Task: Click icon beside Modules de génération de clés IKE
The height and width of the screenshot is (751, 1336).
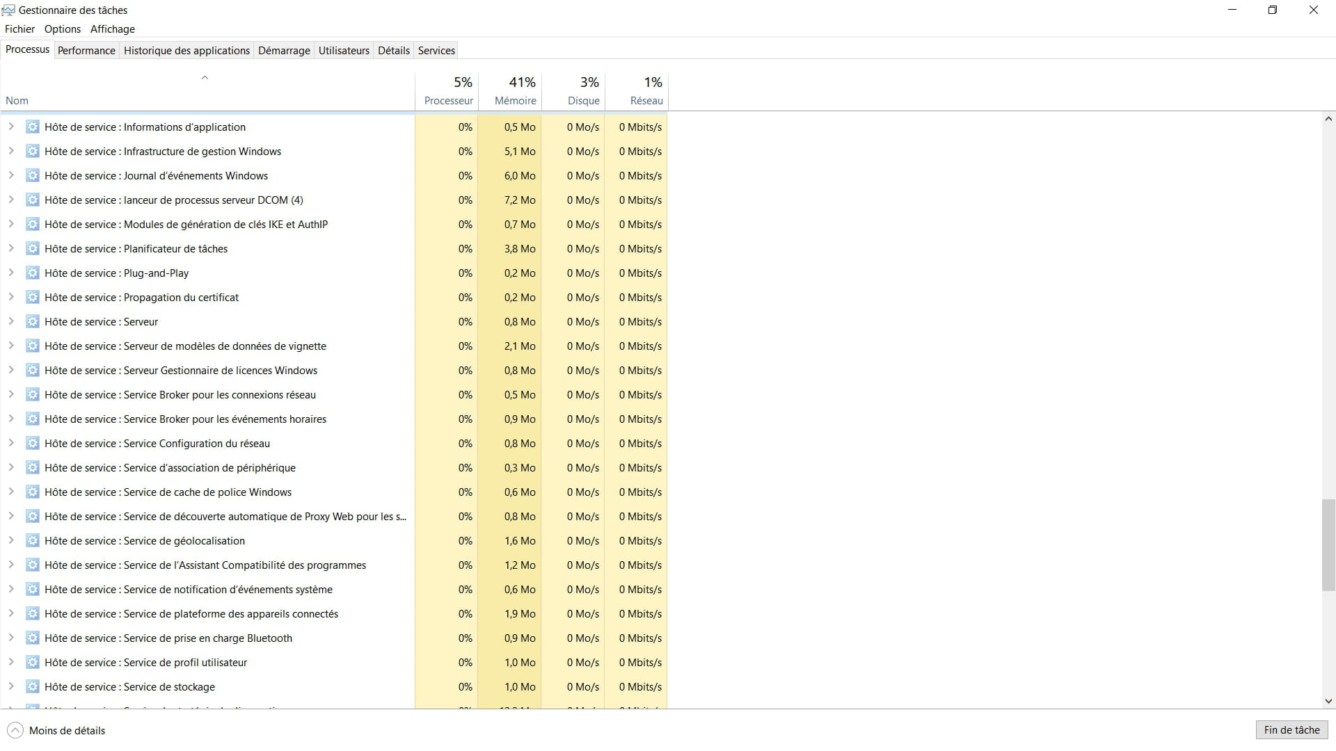Action: pyautogui.click(x=32, y=224)
